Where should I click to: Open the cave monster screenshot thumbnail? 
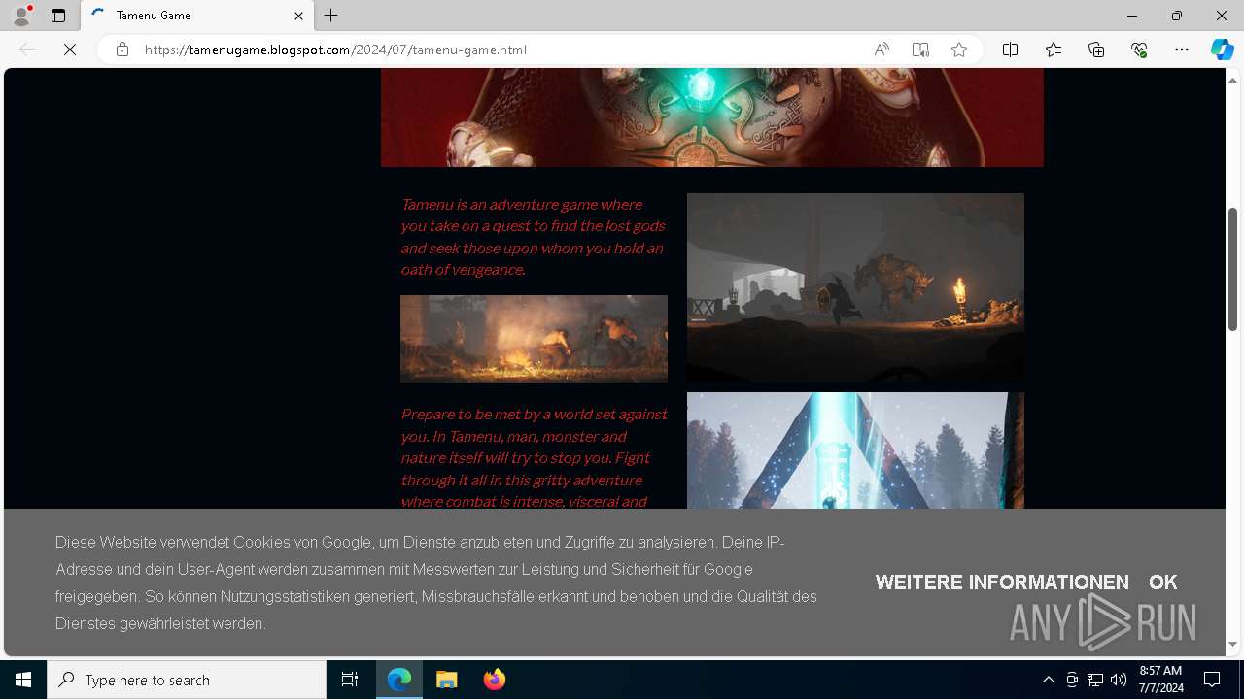coord(855,287)
